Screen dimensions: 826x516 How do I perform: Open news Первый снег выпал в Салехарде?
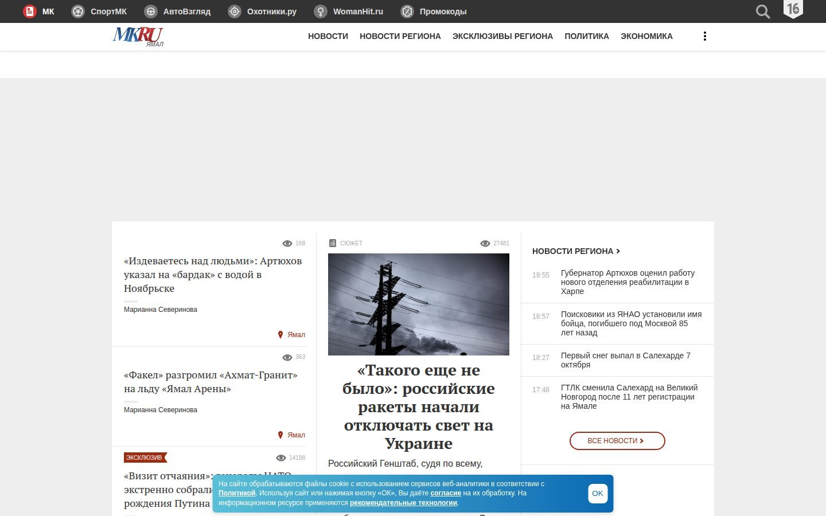click(626, 360)
